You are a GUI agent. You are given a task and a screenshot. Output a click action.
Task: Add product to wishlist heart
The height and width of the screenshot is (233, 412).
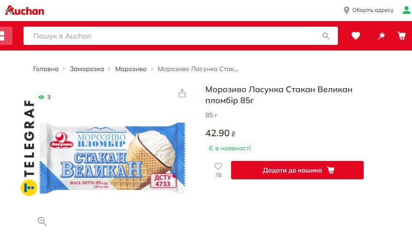[218, 166]
